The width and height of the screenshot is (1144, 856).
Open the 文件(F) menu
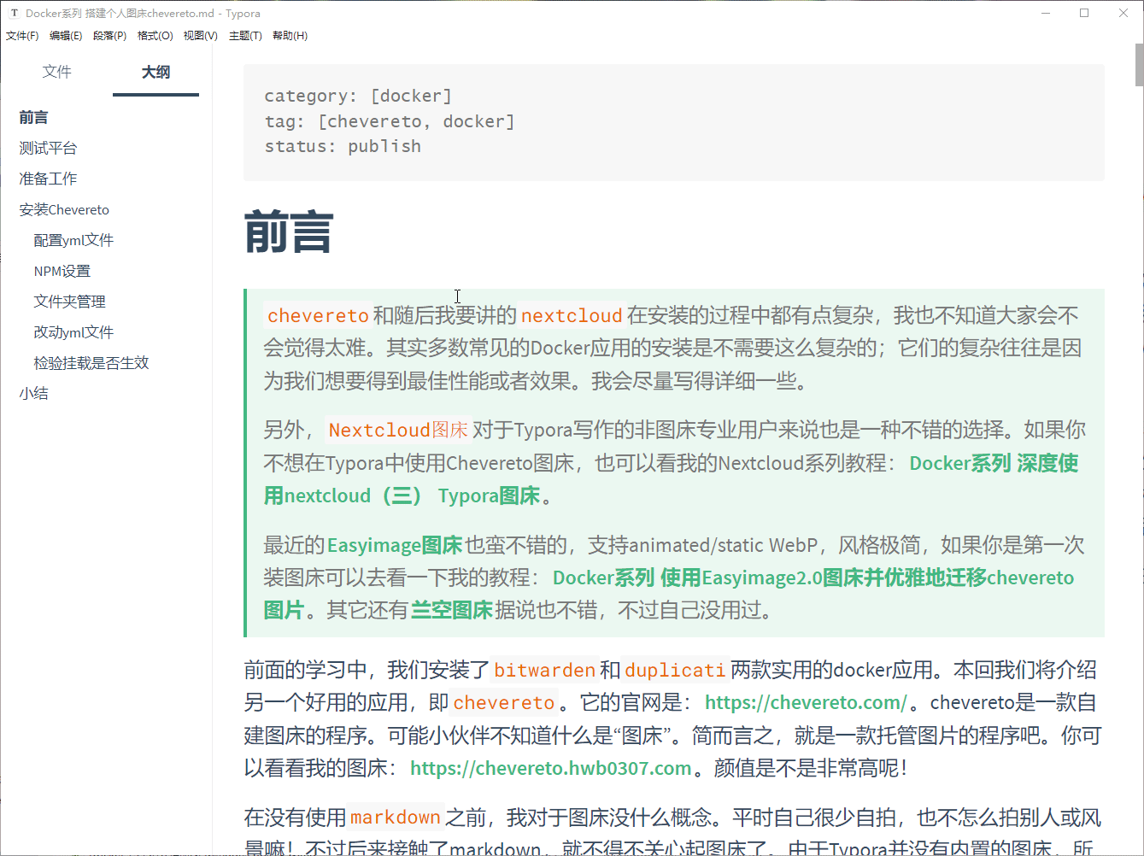point(22,36)
